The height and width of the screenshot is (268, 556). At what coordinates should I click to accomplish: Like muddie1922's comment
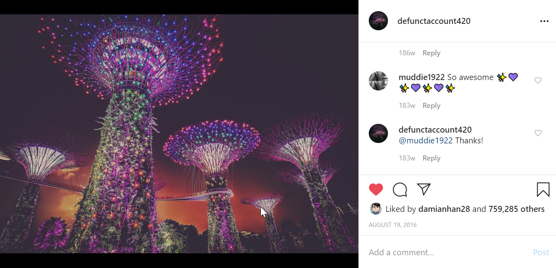[x=538, y=80]
